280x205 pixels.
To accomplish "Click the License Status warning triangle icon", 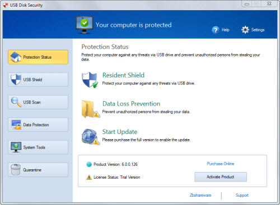I will coord(89,177).
